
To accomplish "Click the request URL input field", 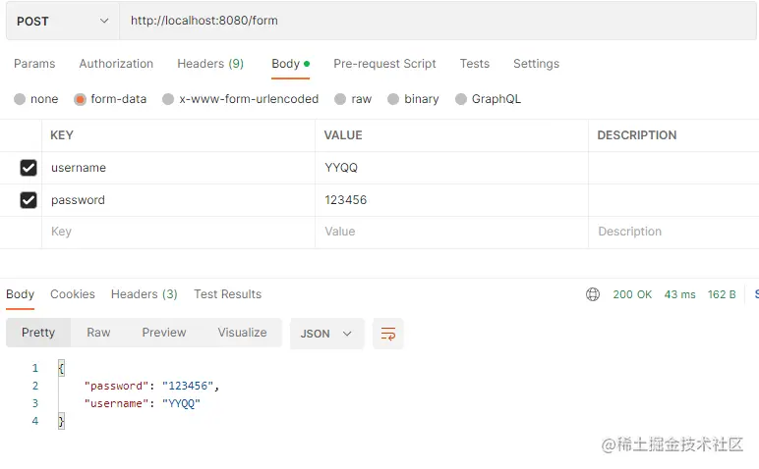I will pos(433,21).
